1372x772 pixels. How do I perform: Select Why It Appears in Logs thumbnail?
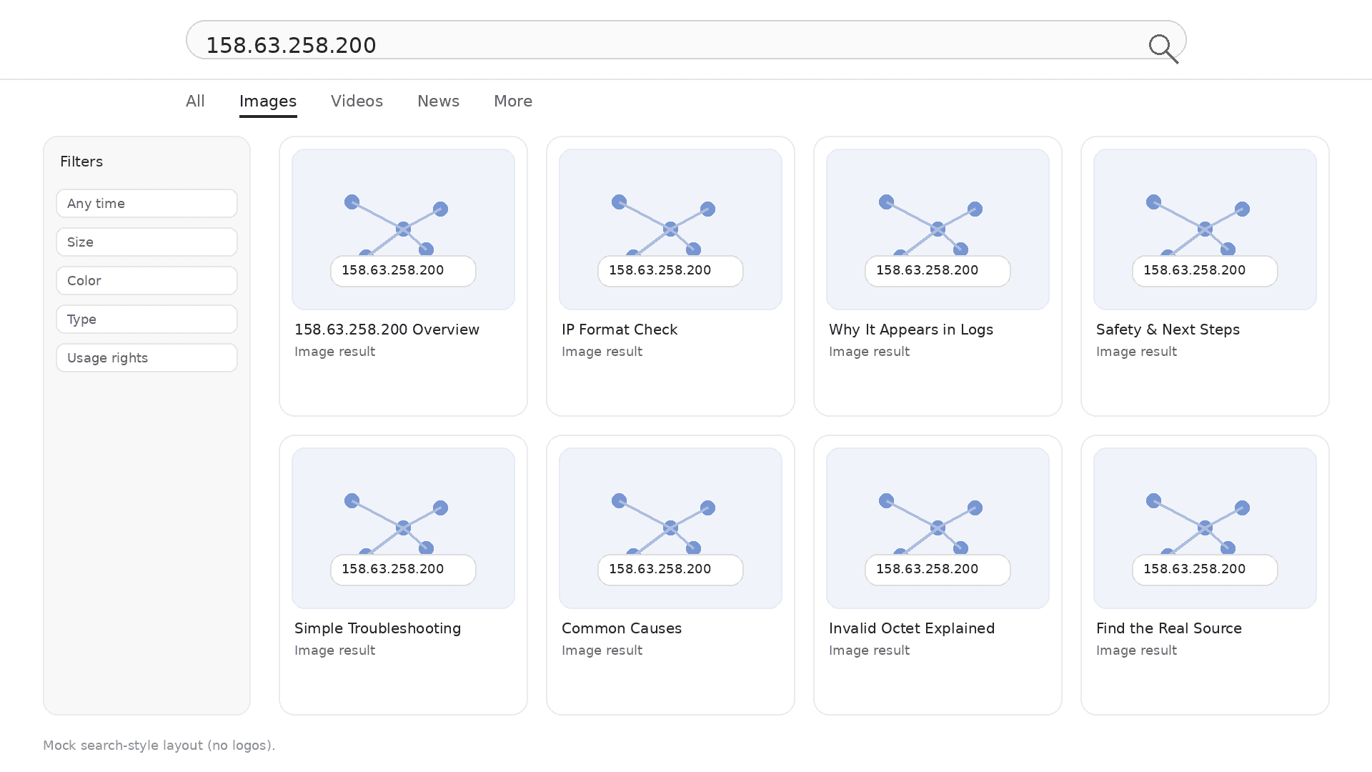[938, 229]
